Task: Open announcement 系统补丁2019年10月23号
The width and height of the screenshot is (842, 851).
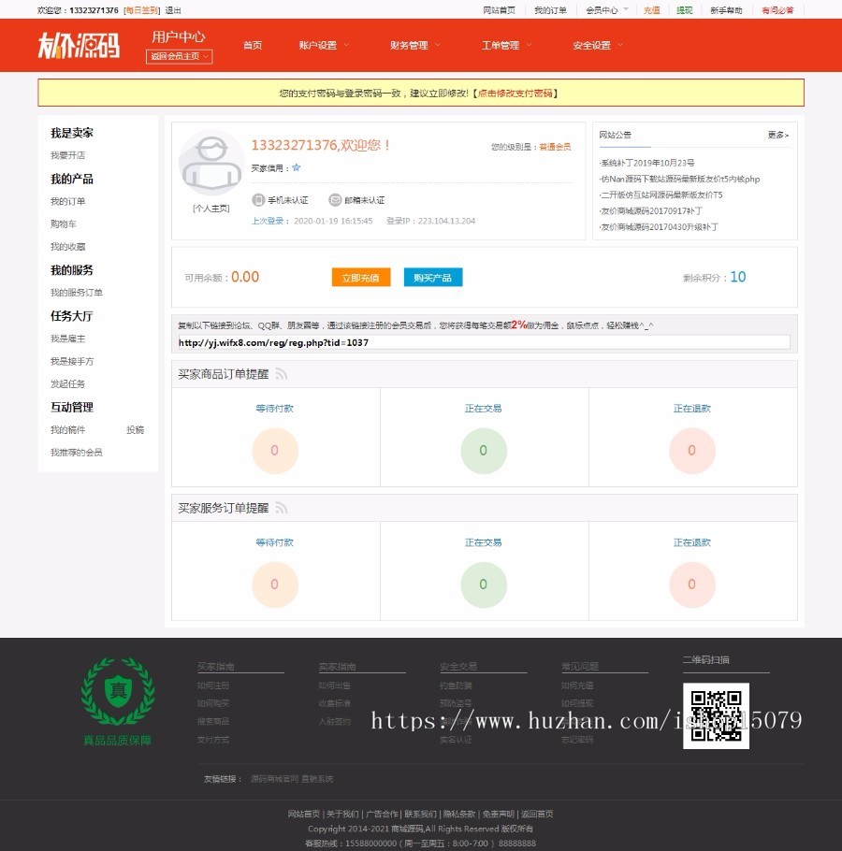Action: click(x=647, y=163)
